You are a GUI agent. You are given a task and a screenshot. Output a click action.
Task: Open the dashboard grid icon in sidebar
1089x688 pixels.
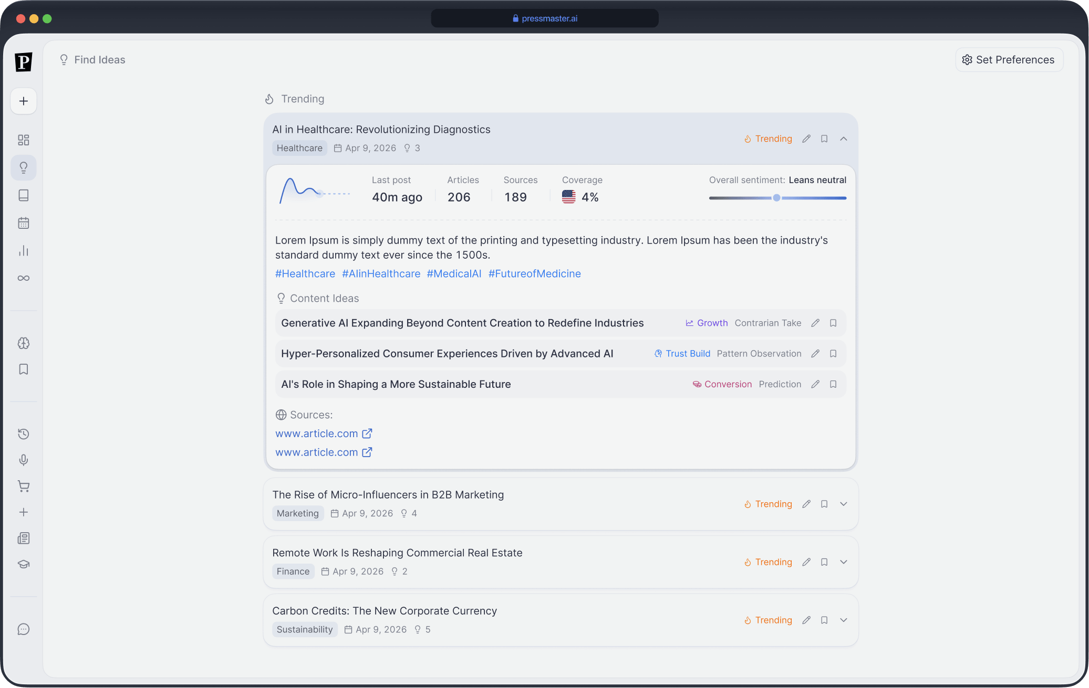(x=24, y=140)
